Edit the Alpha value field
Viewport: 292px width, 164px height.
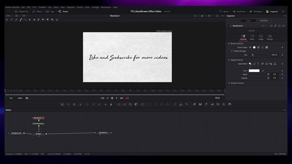(x=275, y=74)
